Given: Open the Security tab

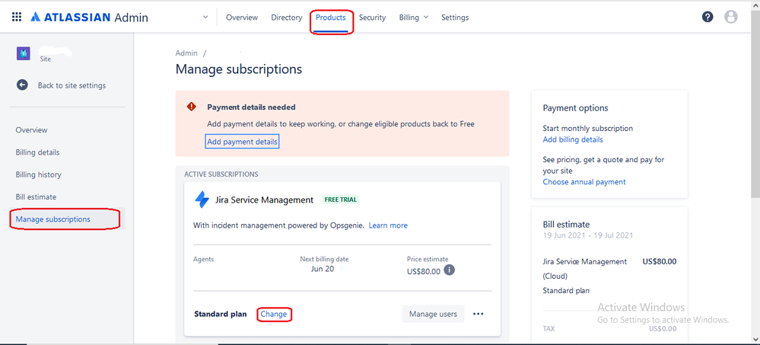Looking at the screenshot, I should pos(372,18).
